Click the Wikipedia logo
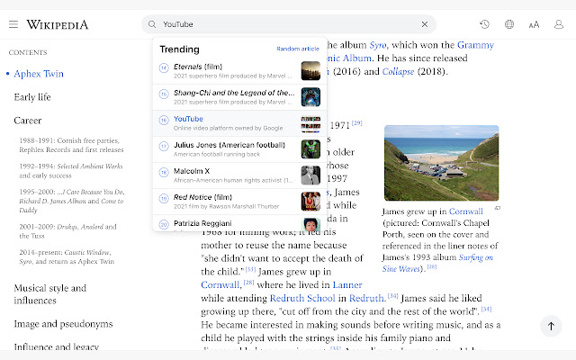 [58, 24]
